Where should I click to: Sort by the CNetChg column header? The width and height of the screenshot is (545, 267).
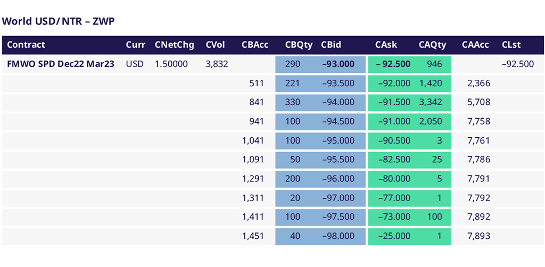[x=175, y=45]
